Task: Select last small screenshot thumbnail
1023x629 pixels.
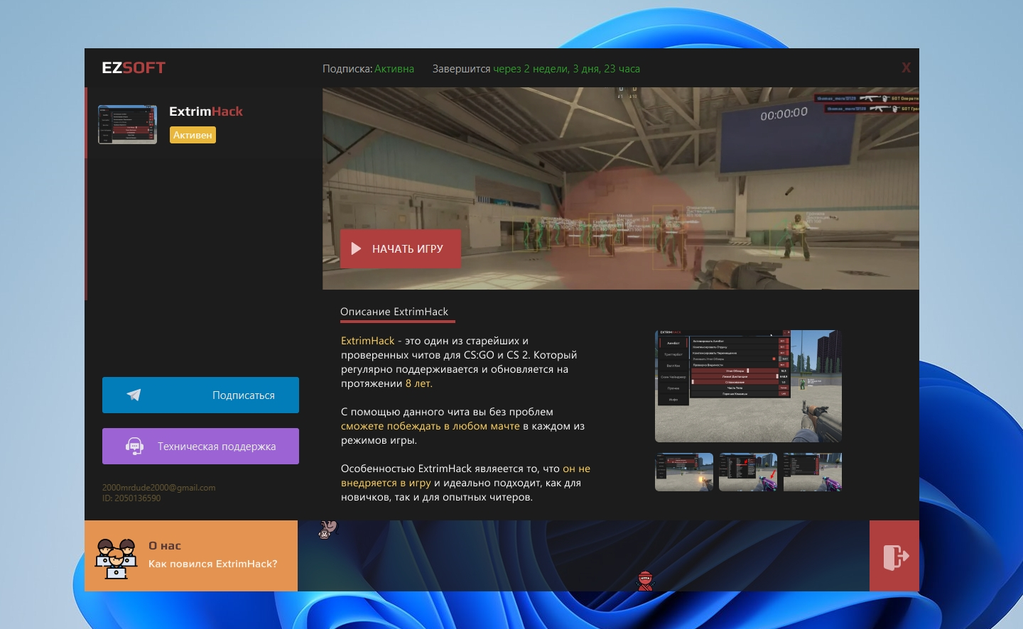Action: click(x=813, y=472)
